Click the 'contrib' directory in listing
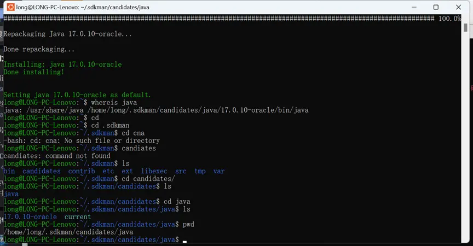The width and height of the screenshot is (473, 246). (82, 171)
